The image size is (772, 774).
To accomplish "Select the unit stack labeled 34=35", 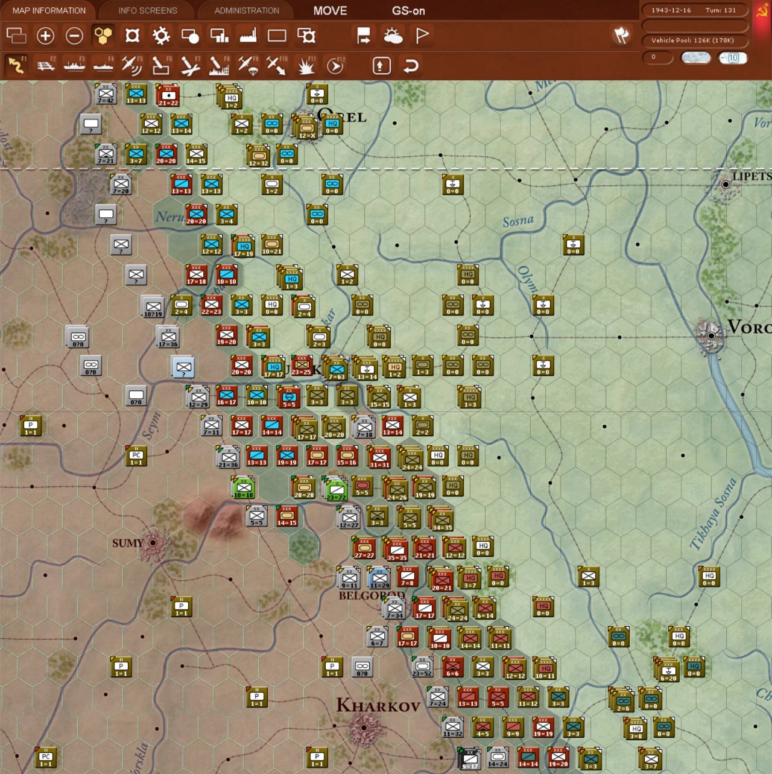I will click(441, 519).
